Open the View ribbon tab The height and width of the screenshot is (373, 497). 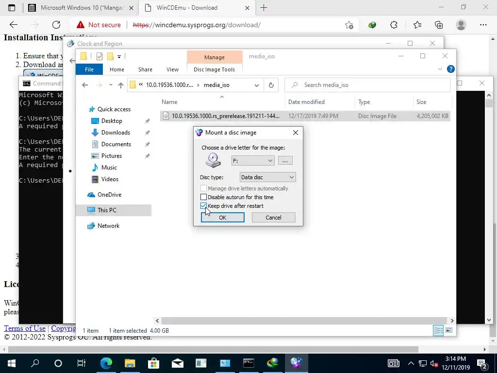(x=172, y=69)
